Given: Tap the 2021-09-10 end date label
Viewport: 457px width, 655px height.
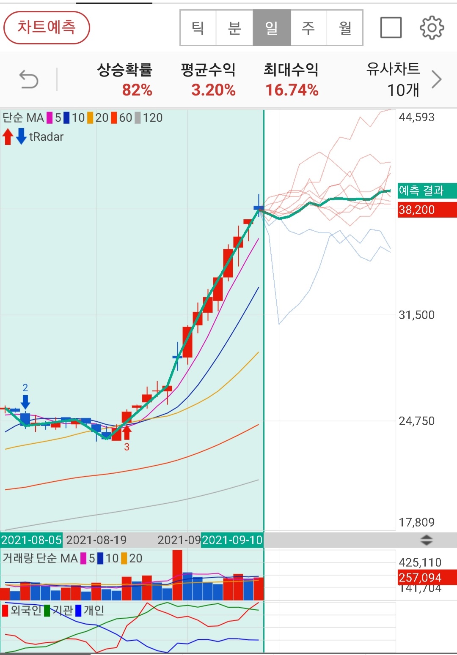Looking at the screenshot, I should tap(232, 540).
